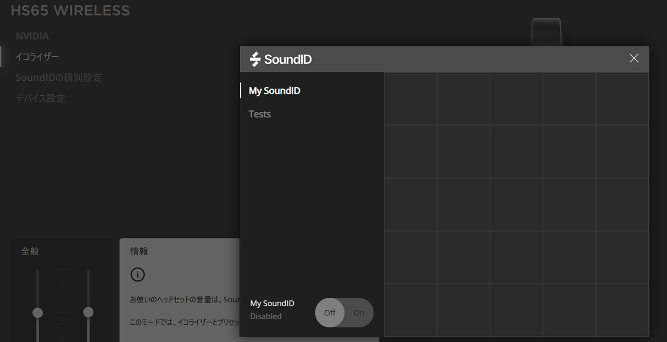Click the 情報 panel heading
667x342 pixels.
[x=139, y=251]
